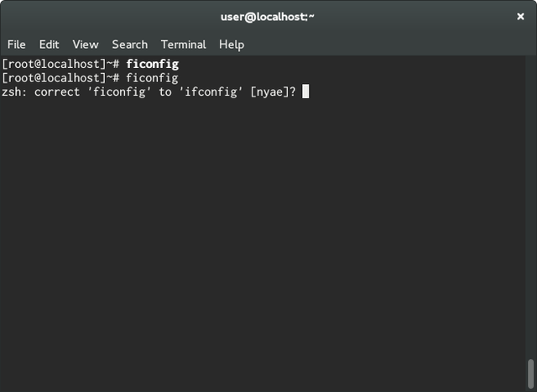This screenshot has height=392, width=537.
Task: Open the Help menu
Action: (x=232, y=44)
